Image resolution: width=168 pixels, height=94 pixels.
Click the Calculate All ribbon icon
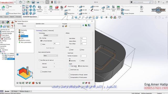point(51,9)
